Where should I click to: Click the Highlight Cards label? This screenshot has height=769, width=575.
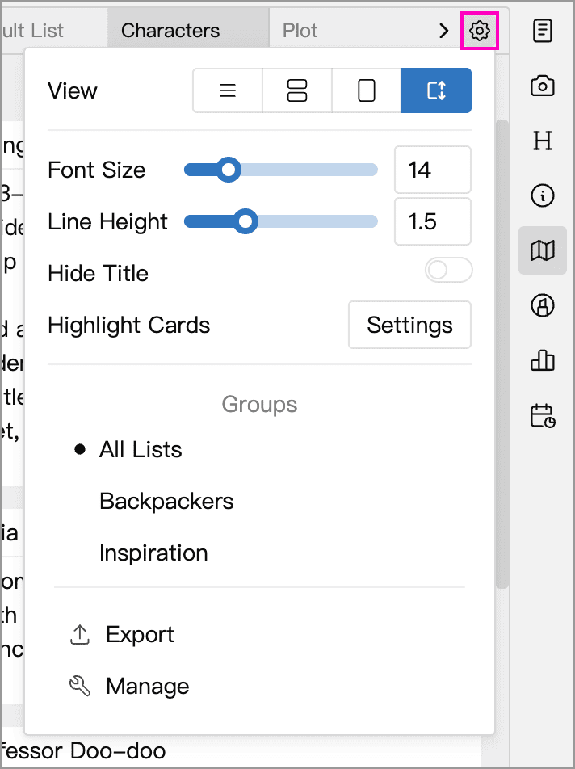[x=129, y=325]
